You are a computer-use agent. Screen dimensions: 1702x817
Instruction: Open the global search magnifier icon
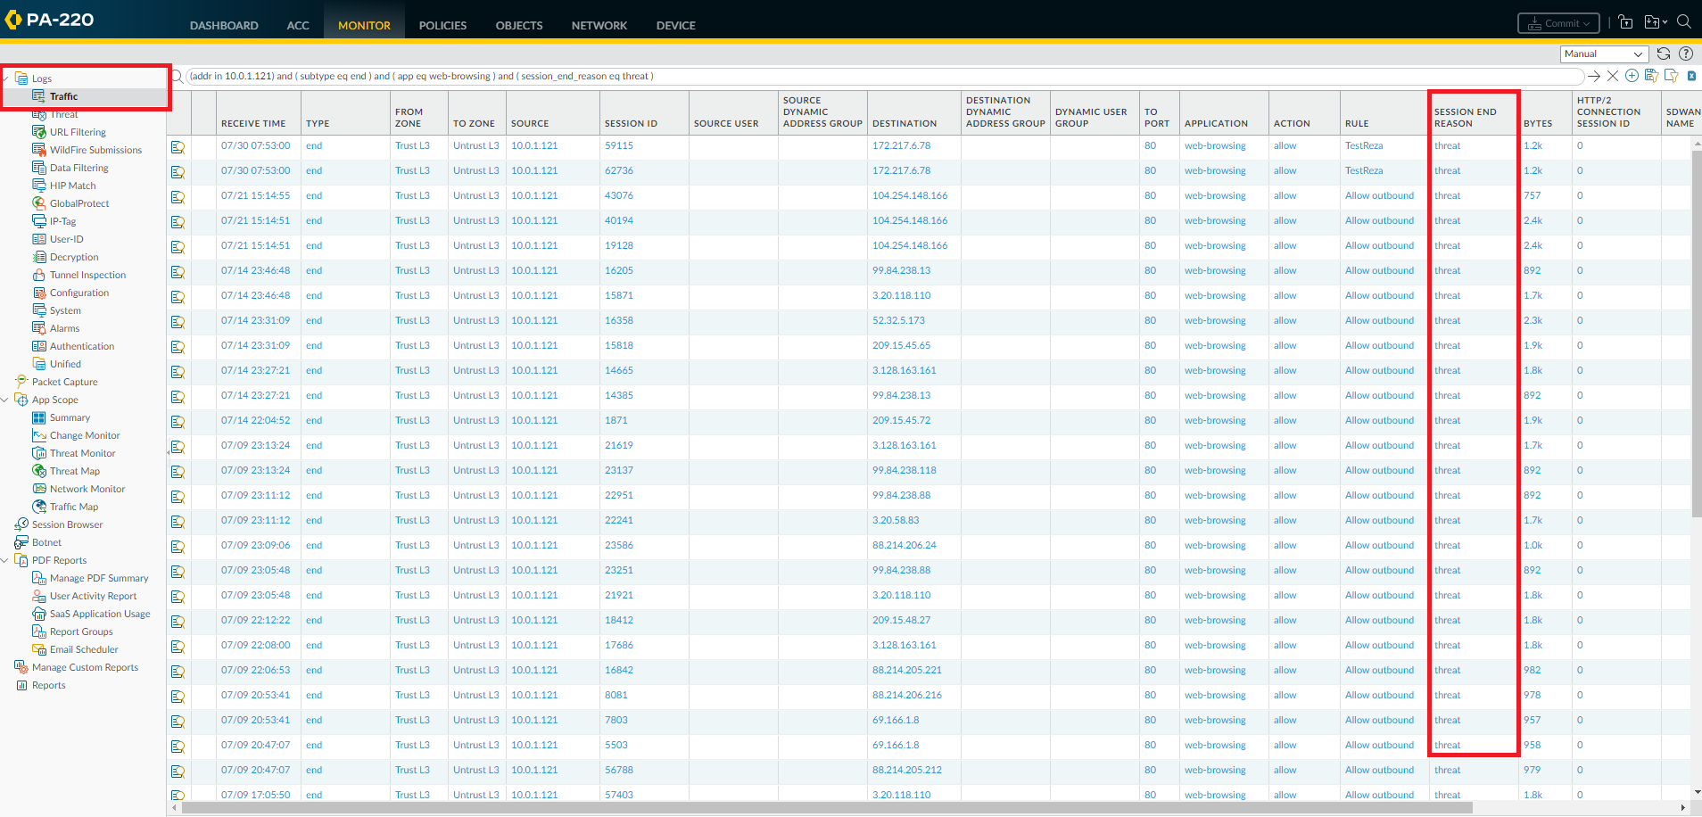[x=1684, y=21]
